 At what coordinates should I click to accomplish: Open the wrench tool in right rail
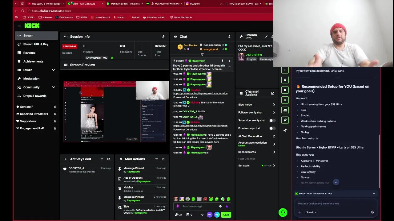coord(285,120)
